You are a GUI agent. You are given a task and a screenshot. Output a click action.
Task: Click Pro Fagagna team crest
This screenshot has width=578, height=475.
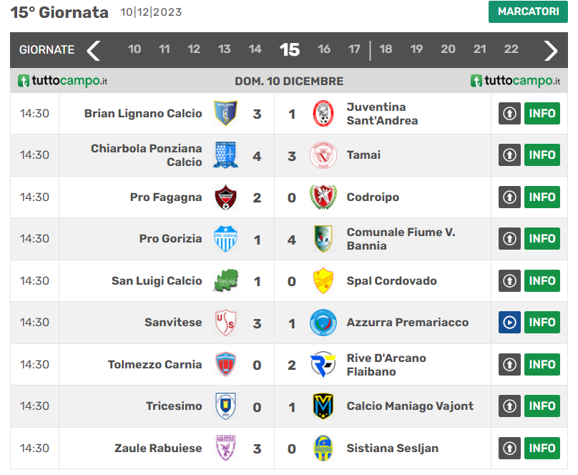[225, 197]
